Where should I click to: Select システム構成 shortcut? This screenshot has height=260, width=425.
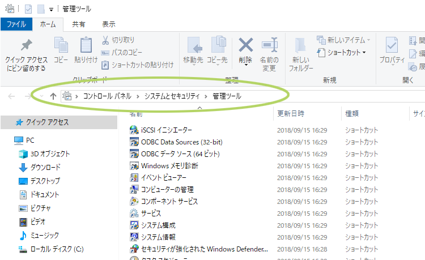[158, 225]
